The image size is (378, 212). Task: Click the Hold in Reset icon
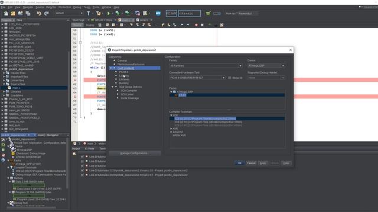138,14
